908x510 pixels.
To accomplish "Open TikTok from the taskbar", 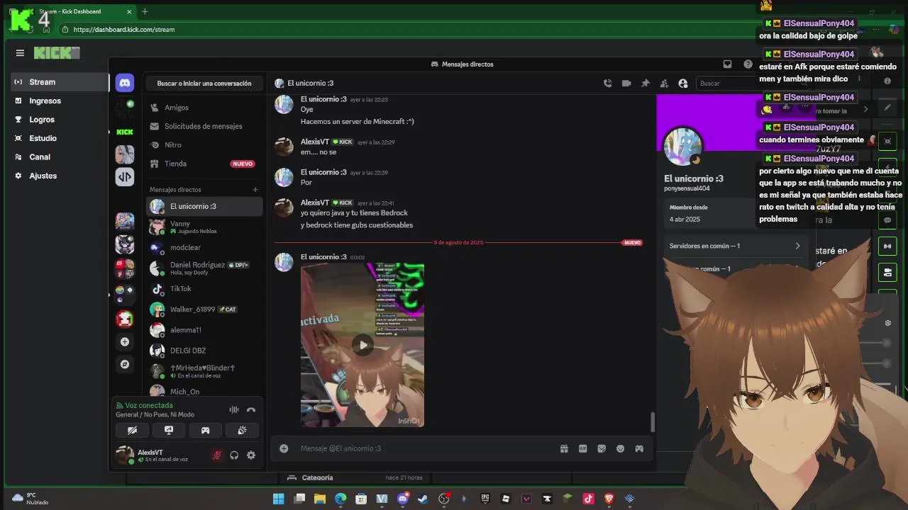I will [588, 499].
